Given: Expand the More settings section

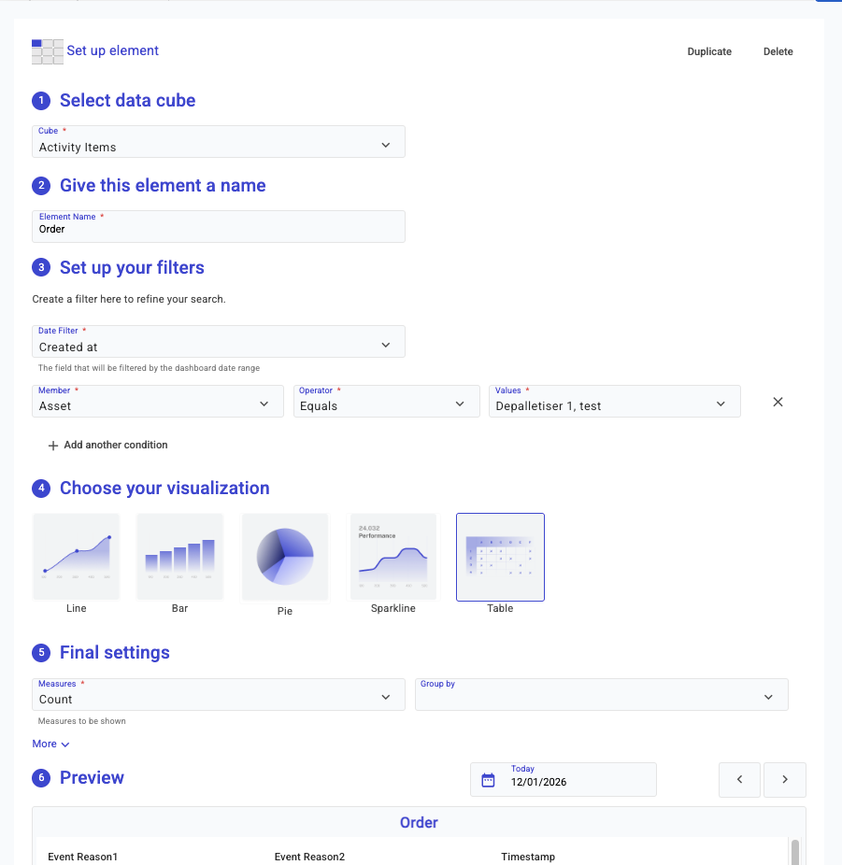Looking at the screenshot, I should pyautogui.click(x=50, y=744).
